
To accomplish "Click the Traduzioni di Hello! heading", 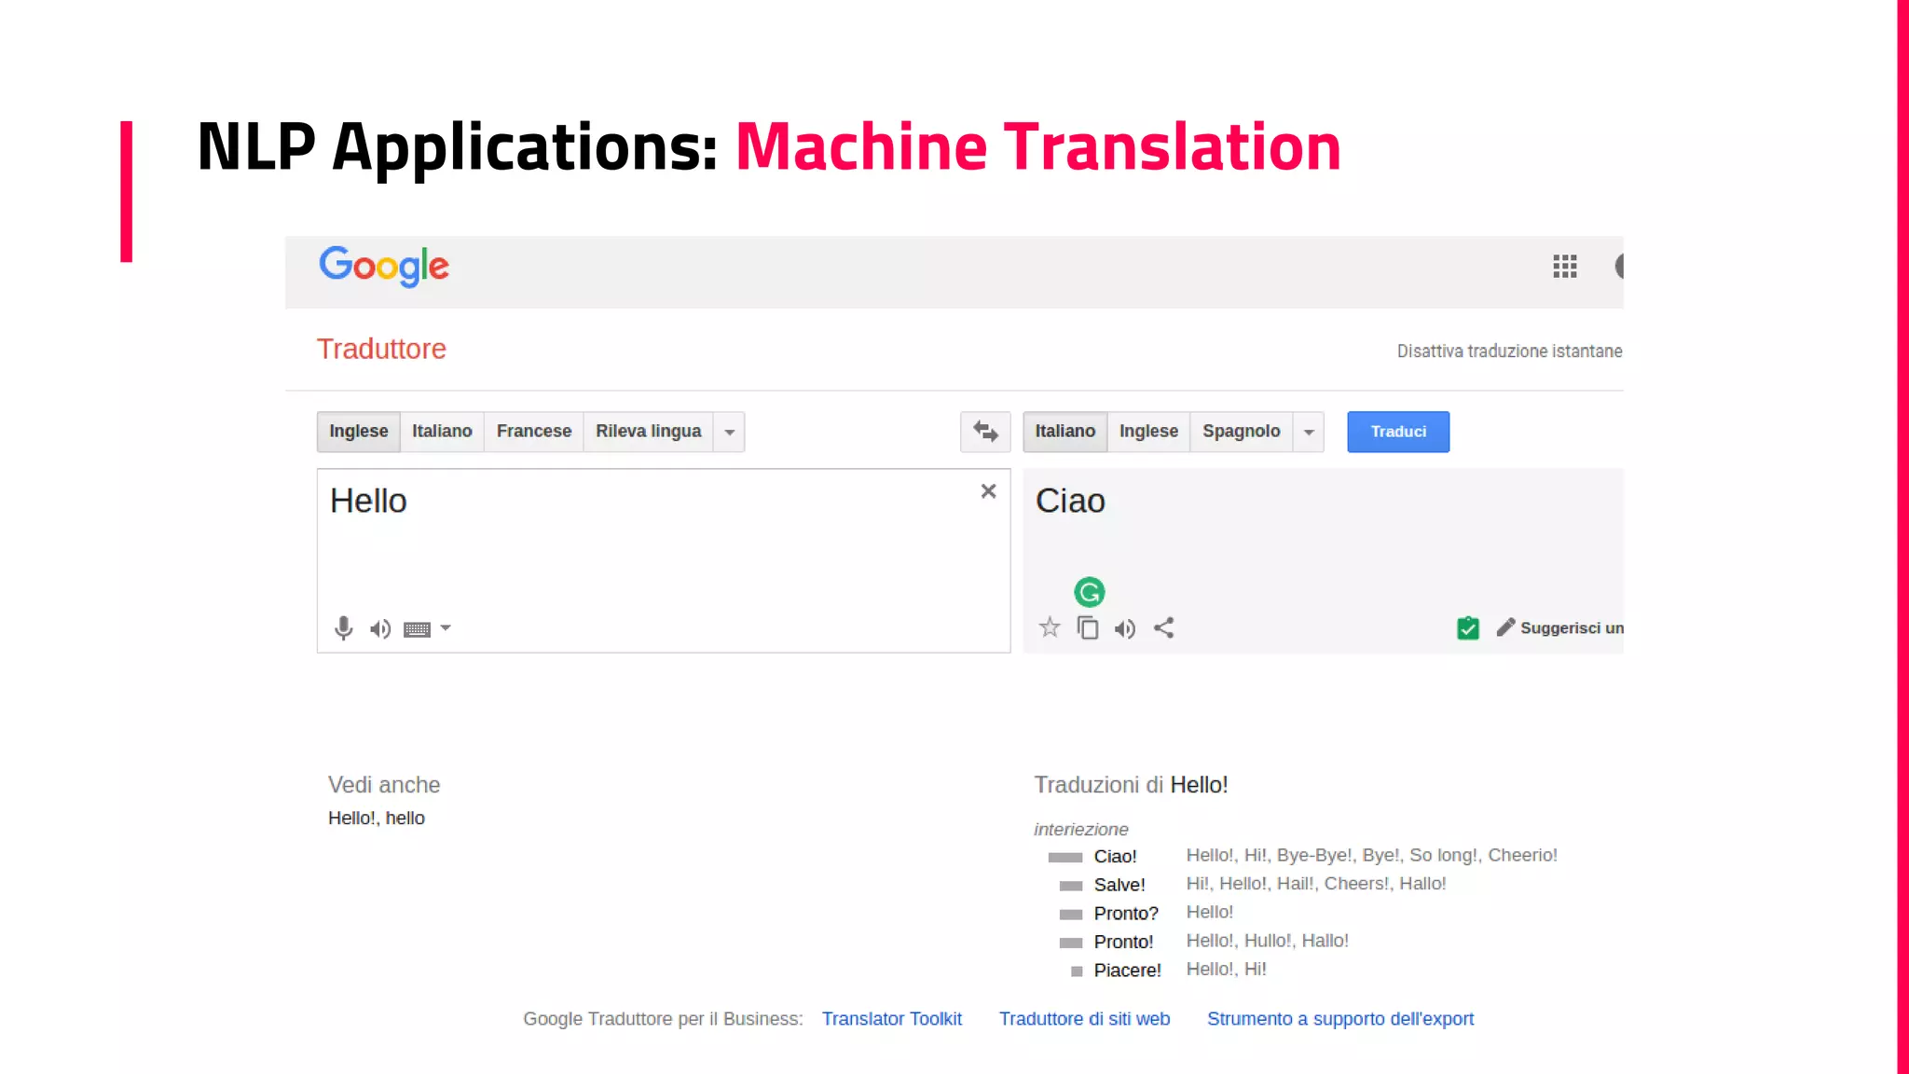I will tap(1131, 785).
